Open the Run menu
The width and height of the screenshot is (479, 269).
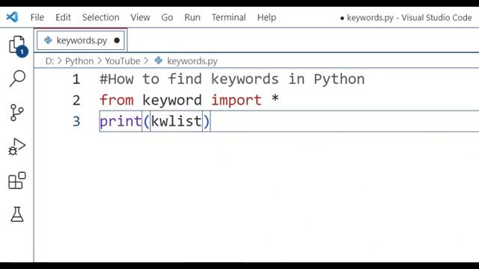coord(192,17)
